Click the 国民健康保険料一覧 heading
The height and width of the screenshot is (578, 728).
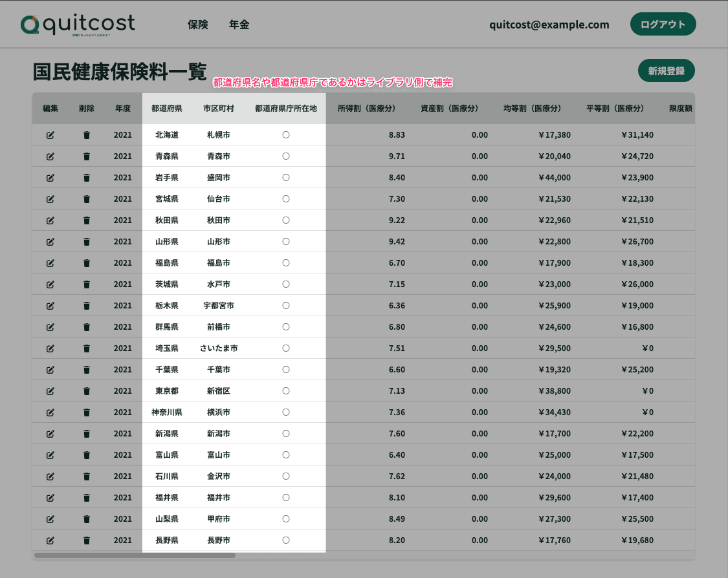coord(120,72)
